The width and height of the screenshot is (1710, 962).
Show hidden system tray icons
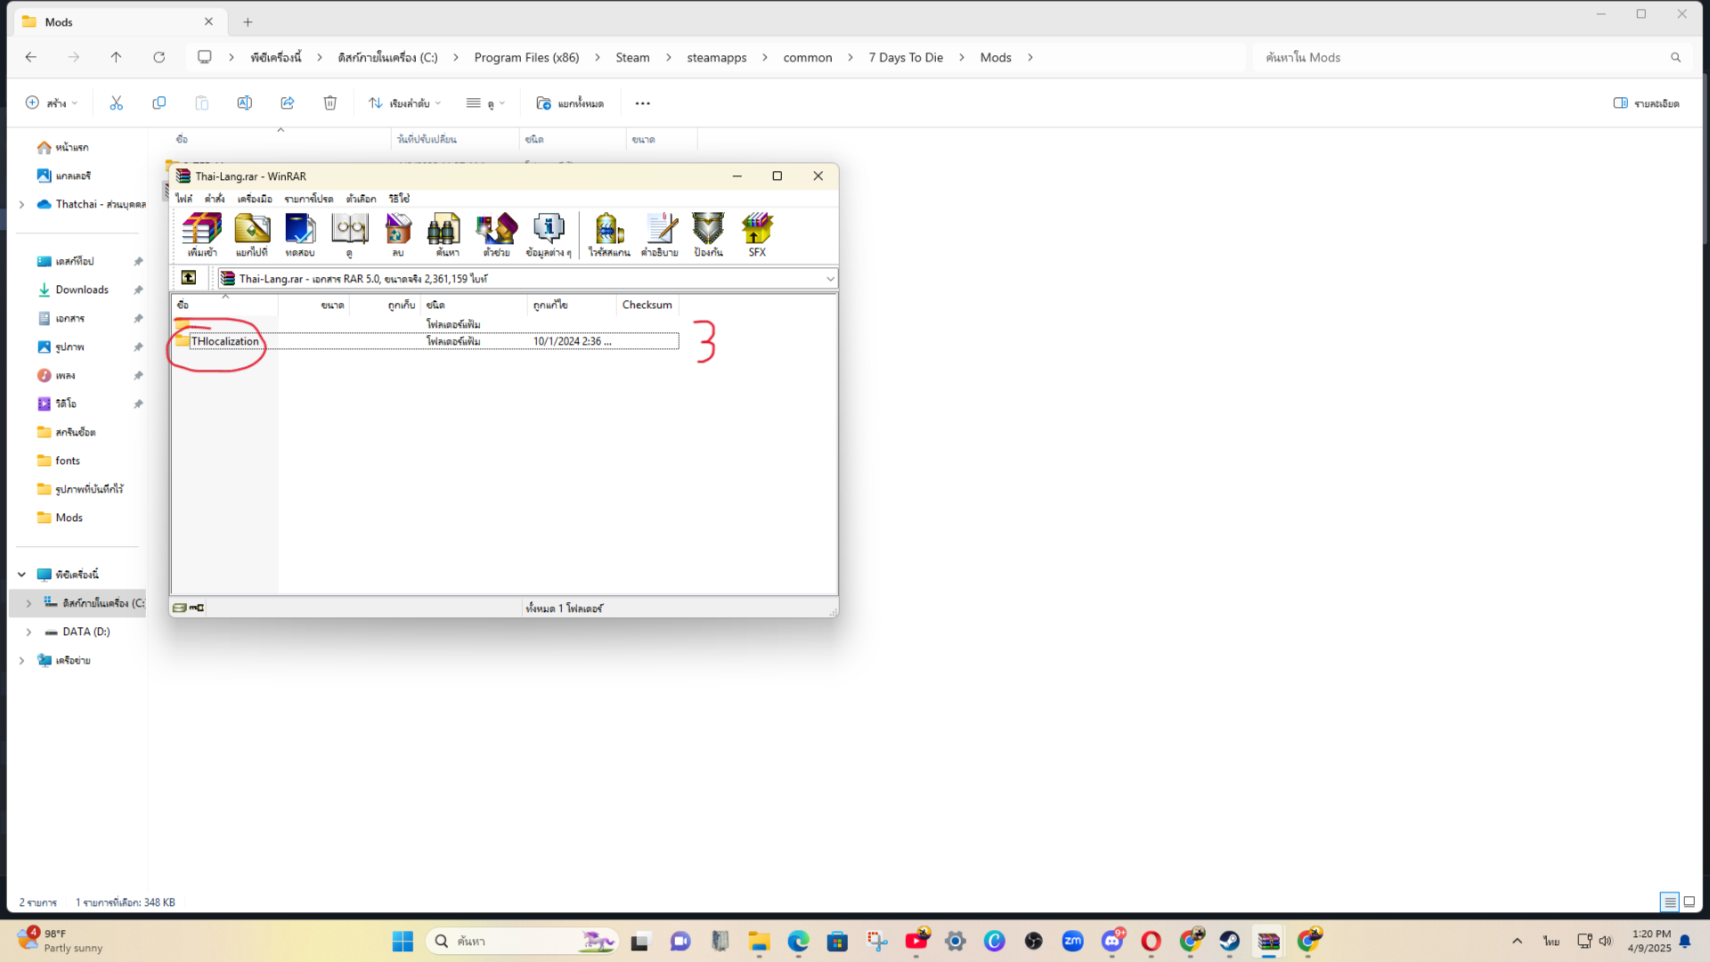click(x=1517, y=941)
